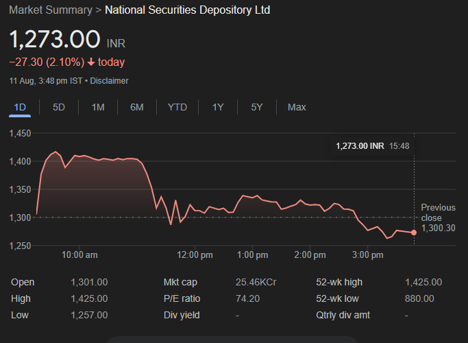Click the P/E ratio label
This screenshot has height=343, width=468.
pyautogui.click(x=182, y=299)
